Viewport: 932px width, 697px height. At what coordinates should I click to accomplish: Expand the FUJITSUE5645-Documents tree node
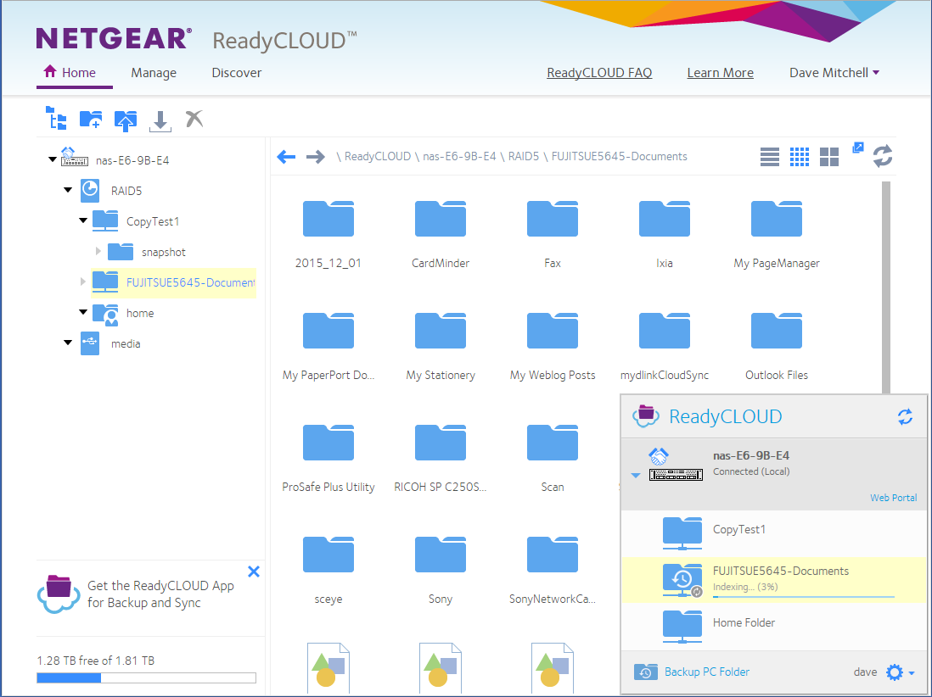pyautogui.click(x=82, y=282)
